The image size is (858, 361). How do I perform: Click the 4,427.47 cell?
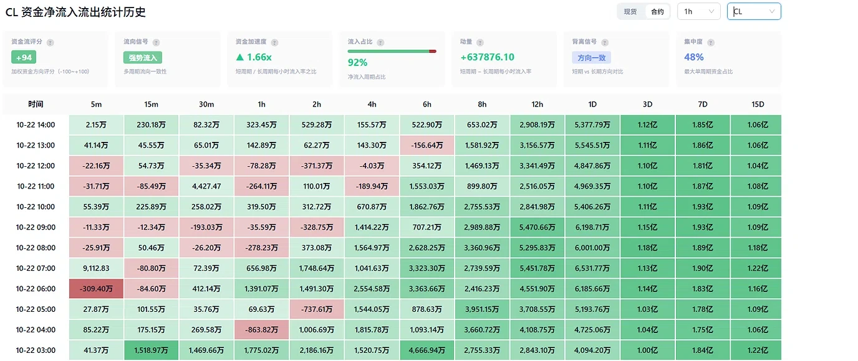click(206, 186)
